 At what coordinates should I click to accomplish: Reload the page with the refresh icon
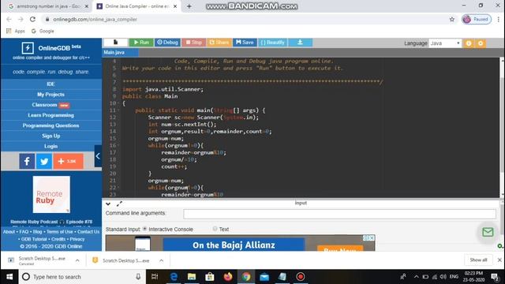point(32,19)
